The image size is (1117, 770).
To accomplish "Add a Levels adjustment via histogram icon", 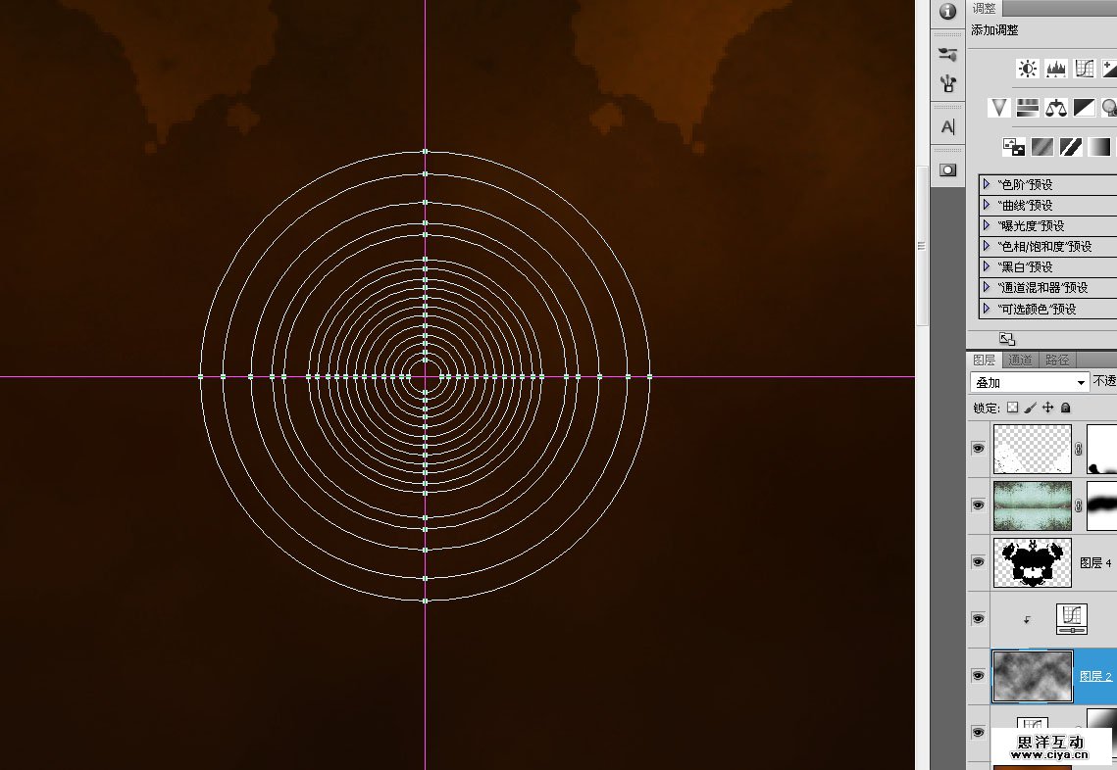I will [1056, 69].
